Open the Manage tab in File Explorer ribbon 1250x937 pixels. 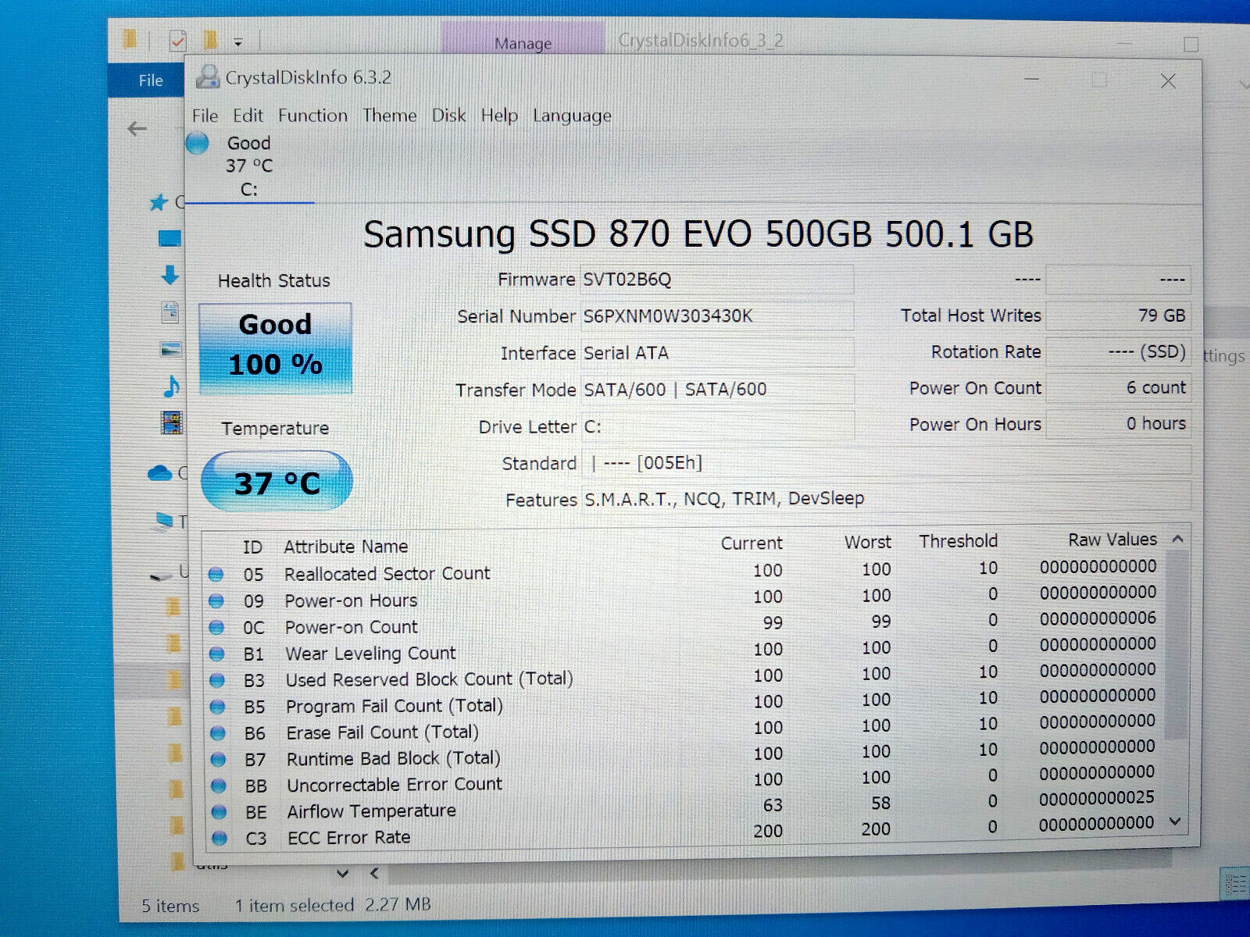coord(523,43)
